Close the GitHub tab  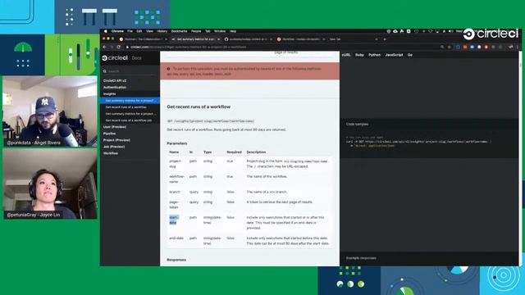[x=271, y=39]
